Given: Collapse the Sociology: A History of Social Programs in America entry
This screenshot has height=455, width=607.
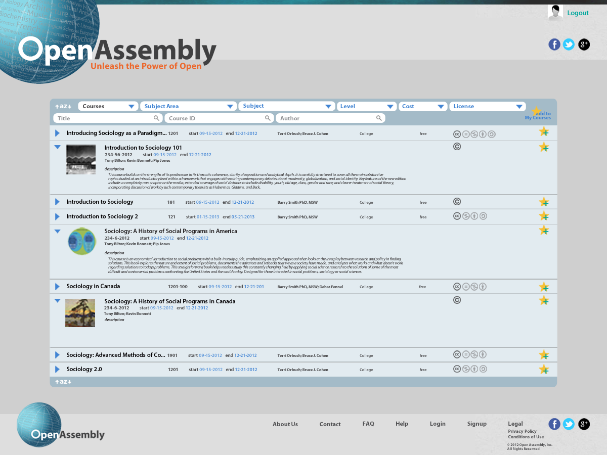Looking at the screenshot, I should coord(57,231).
